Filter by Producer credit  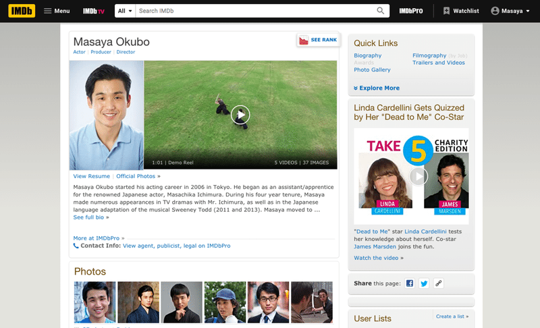(x=101, y=52)
